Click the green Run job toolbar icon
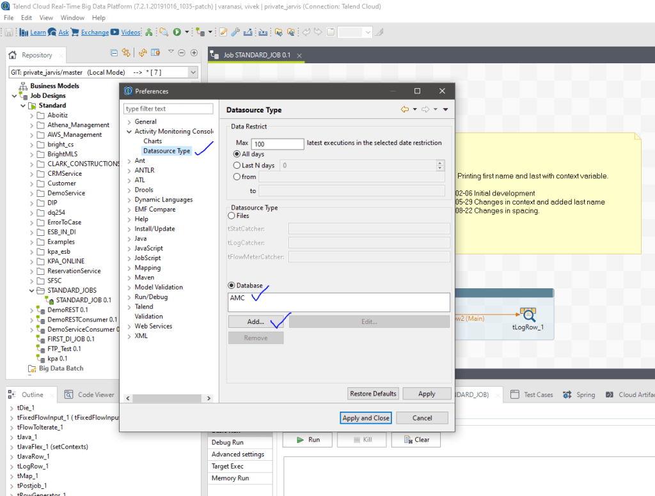This screenshot has height=496, width=655. pos(177,32)
